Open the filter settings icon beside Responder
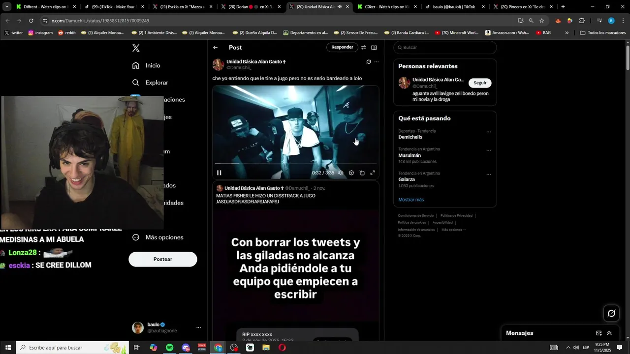 [x=364, y=48]
